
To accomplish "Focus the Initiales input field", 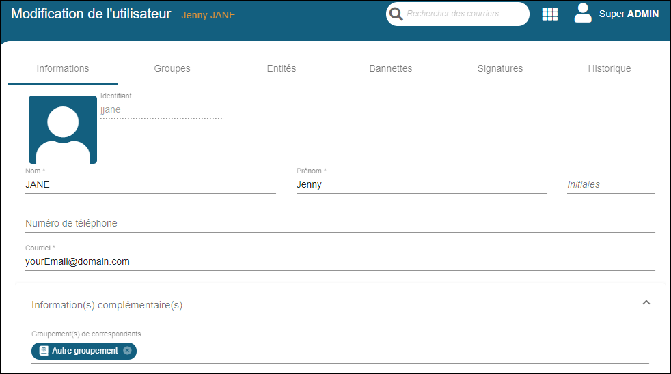I will coord(610,184).
